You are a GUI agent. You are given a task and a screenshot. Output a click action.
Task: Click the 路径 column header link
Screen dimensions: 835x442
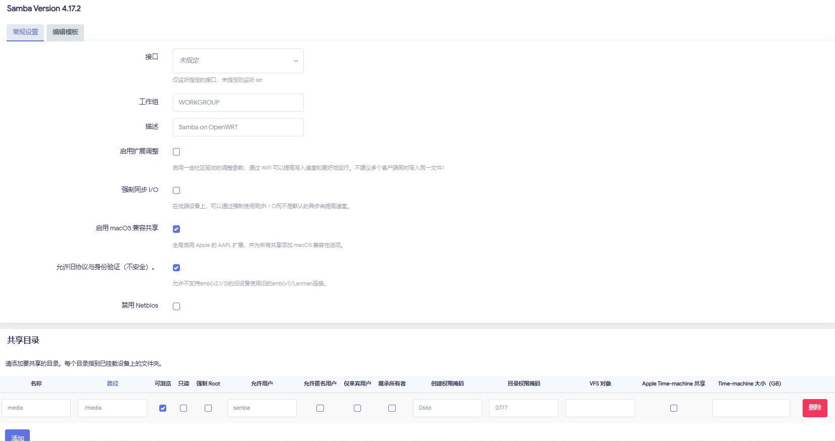[113, 384]
